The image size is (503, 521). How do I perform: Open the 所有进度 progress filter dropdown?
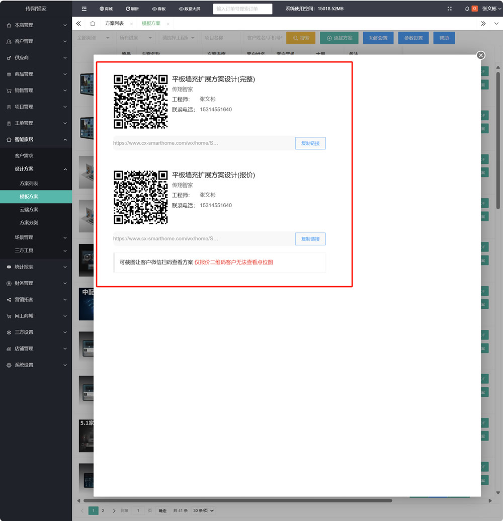coord(136,38)
